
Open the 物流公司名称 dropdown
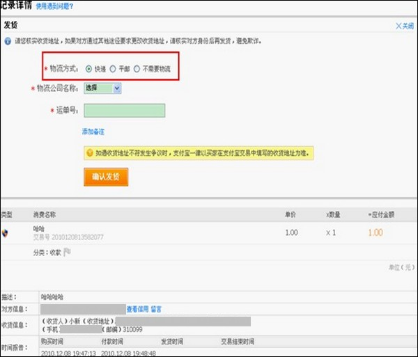[102, 88]
